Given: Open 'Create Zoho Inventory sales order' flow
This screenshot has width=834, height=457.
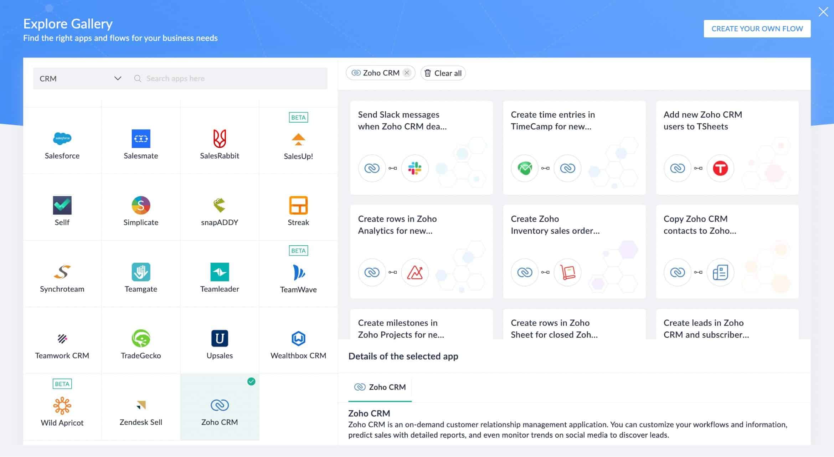Looking at the screenshot, I should coord(574,252).
